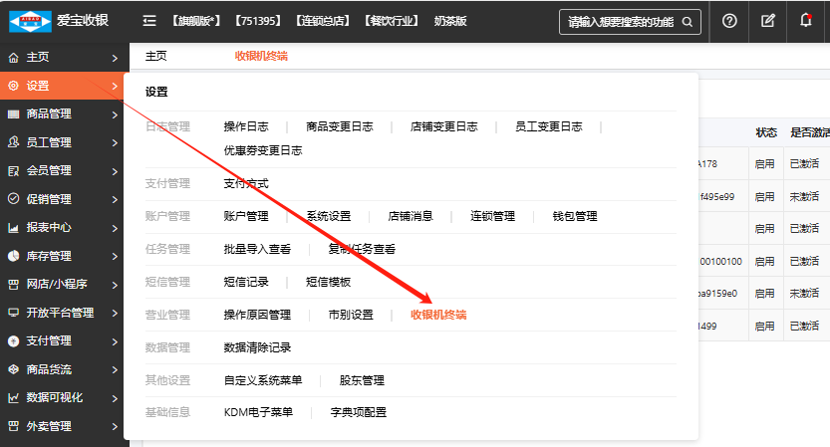Image resolution: width=830 pixels, height=447 pixels.
Task: Expand the 库存管理 chevron arrow
Action: (x=115, y=257)
